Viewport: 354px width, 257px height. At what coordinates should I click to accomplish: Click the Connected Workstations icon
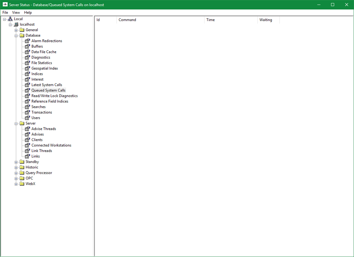point(28,145)
